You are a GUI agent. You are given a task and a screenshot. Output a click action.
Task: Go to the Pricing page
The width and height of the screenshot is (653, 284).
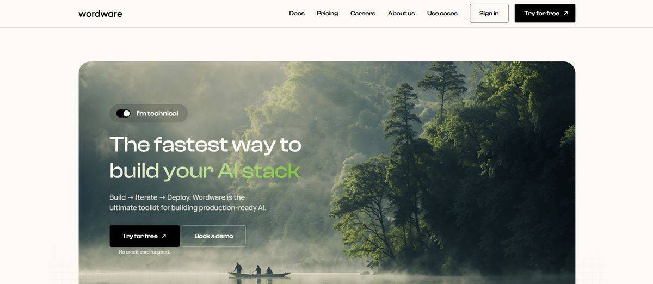(327, 13)
